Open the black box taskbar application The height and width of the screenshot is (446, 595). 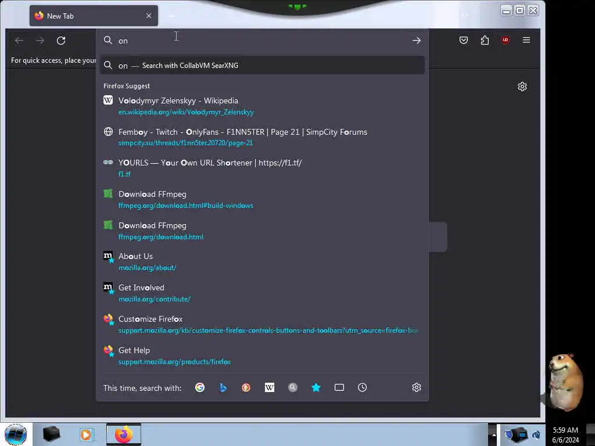51,434
